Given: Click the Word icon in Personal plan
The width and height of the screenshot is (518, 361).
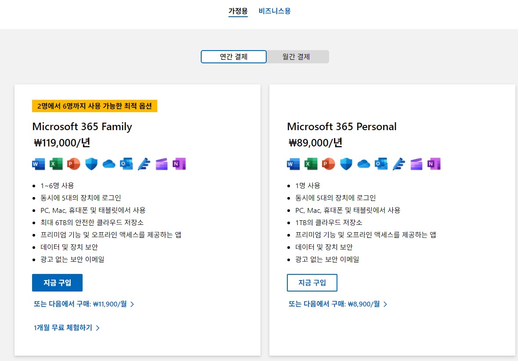Looking at the screenshot, I should point(293,164).
